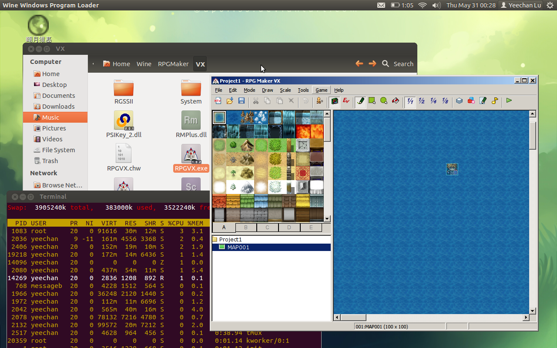Go forward with Nautilus right arrow
The height and width of the screenshot is (348, 557).
coord(372,64)
